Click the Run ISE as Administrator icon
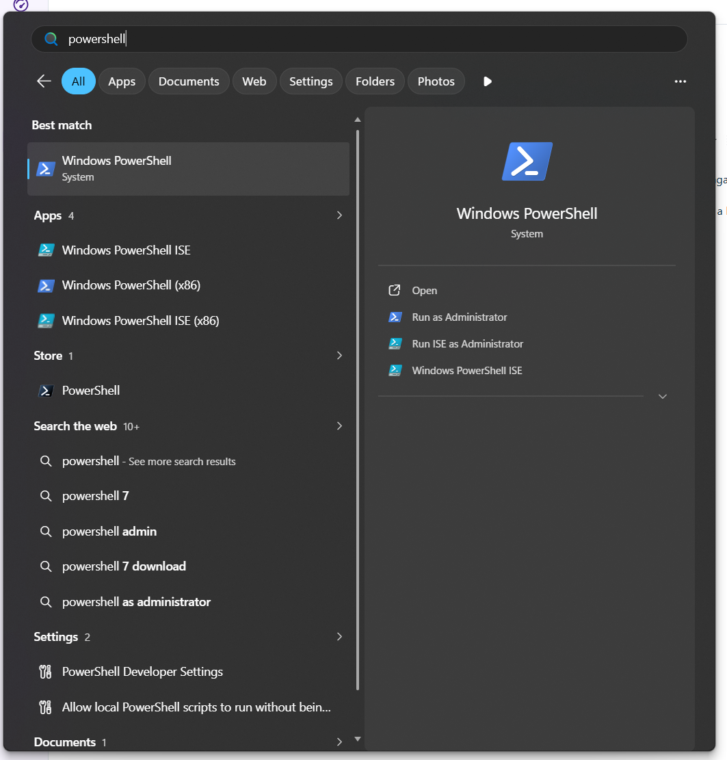Viewport: 727px width, 760px height. click(x=395, y=343)
